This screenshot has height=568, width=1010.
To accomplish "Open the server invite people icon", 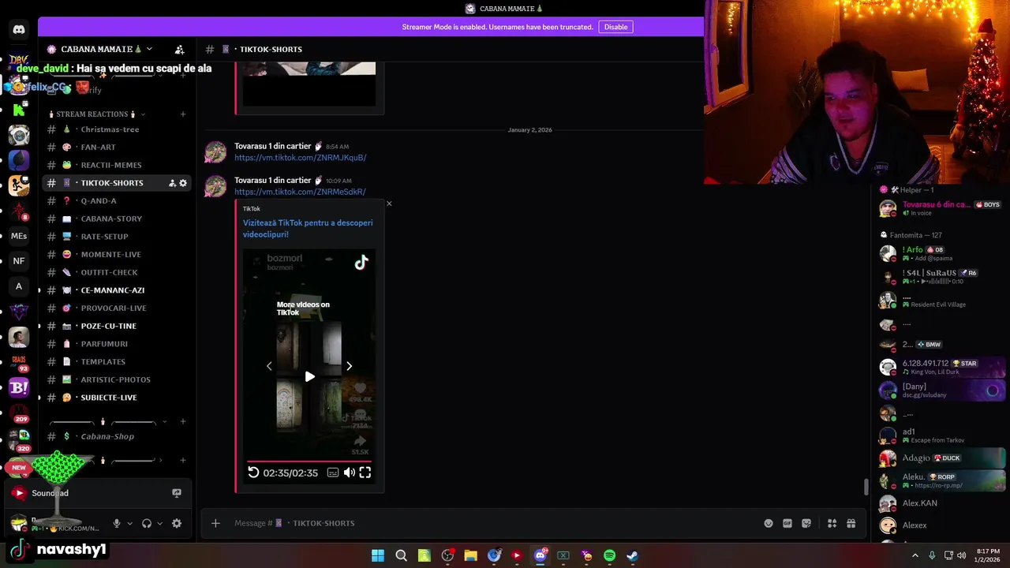I will 180,49.
